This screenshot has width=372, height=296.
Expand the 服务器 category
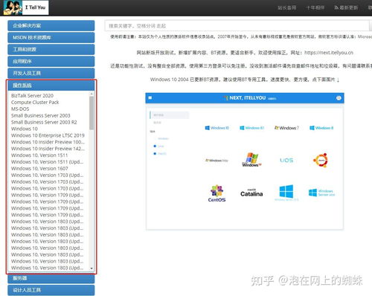51,278
